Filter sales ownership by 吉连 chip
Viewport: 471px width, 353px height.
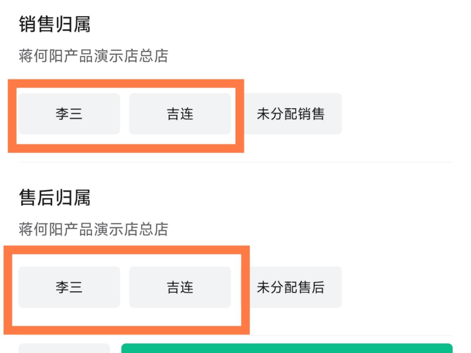coord(180,114)
